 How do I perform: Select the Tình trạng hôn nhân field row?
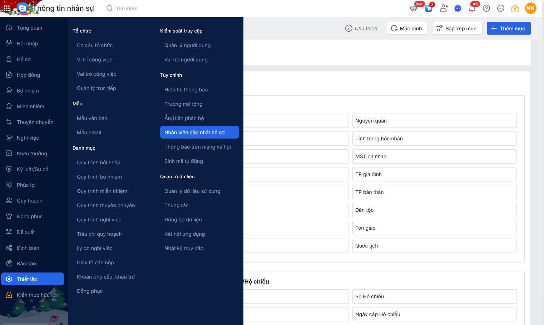pyautogui.click(x=434, y=139)
